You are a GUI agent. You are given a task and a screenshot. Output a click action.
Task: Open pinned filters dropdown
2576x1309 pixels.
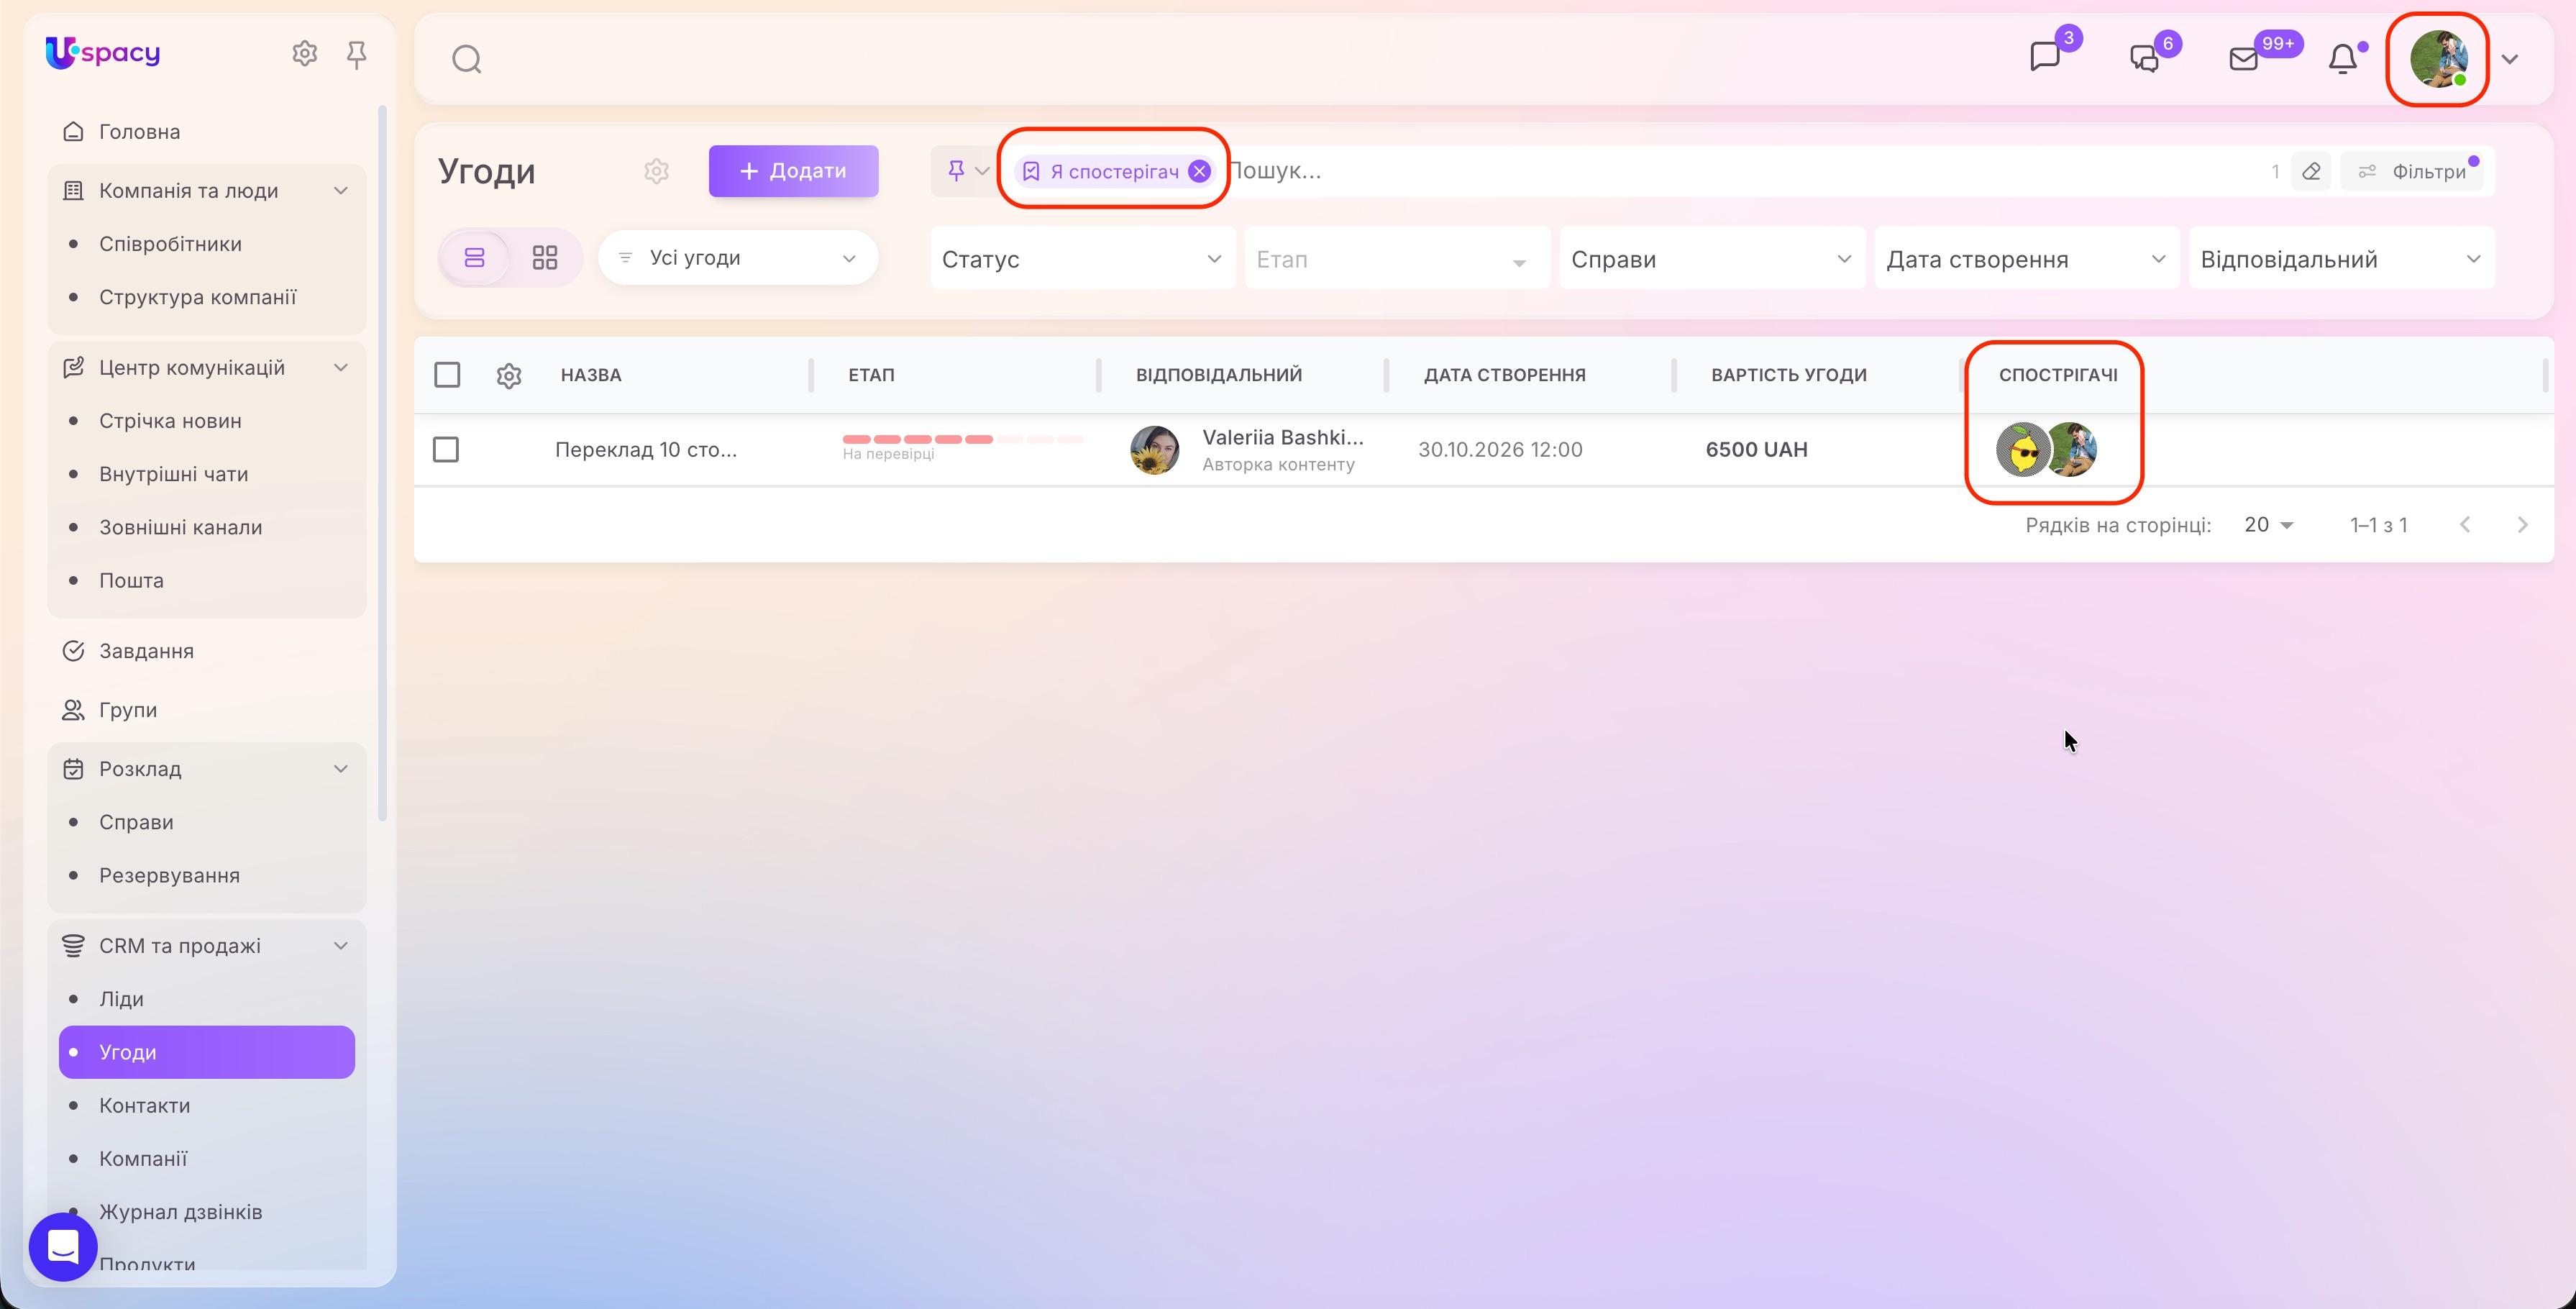click(967, 171)
